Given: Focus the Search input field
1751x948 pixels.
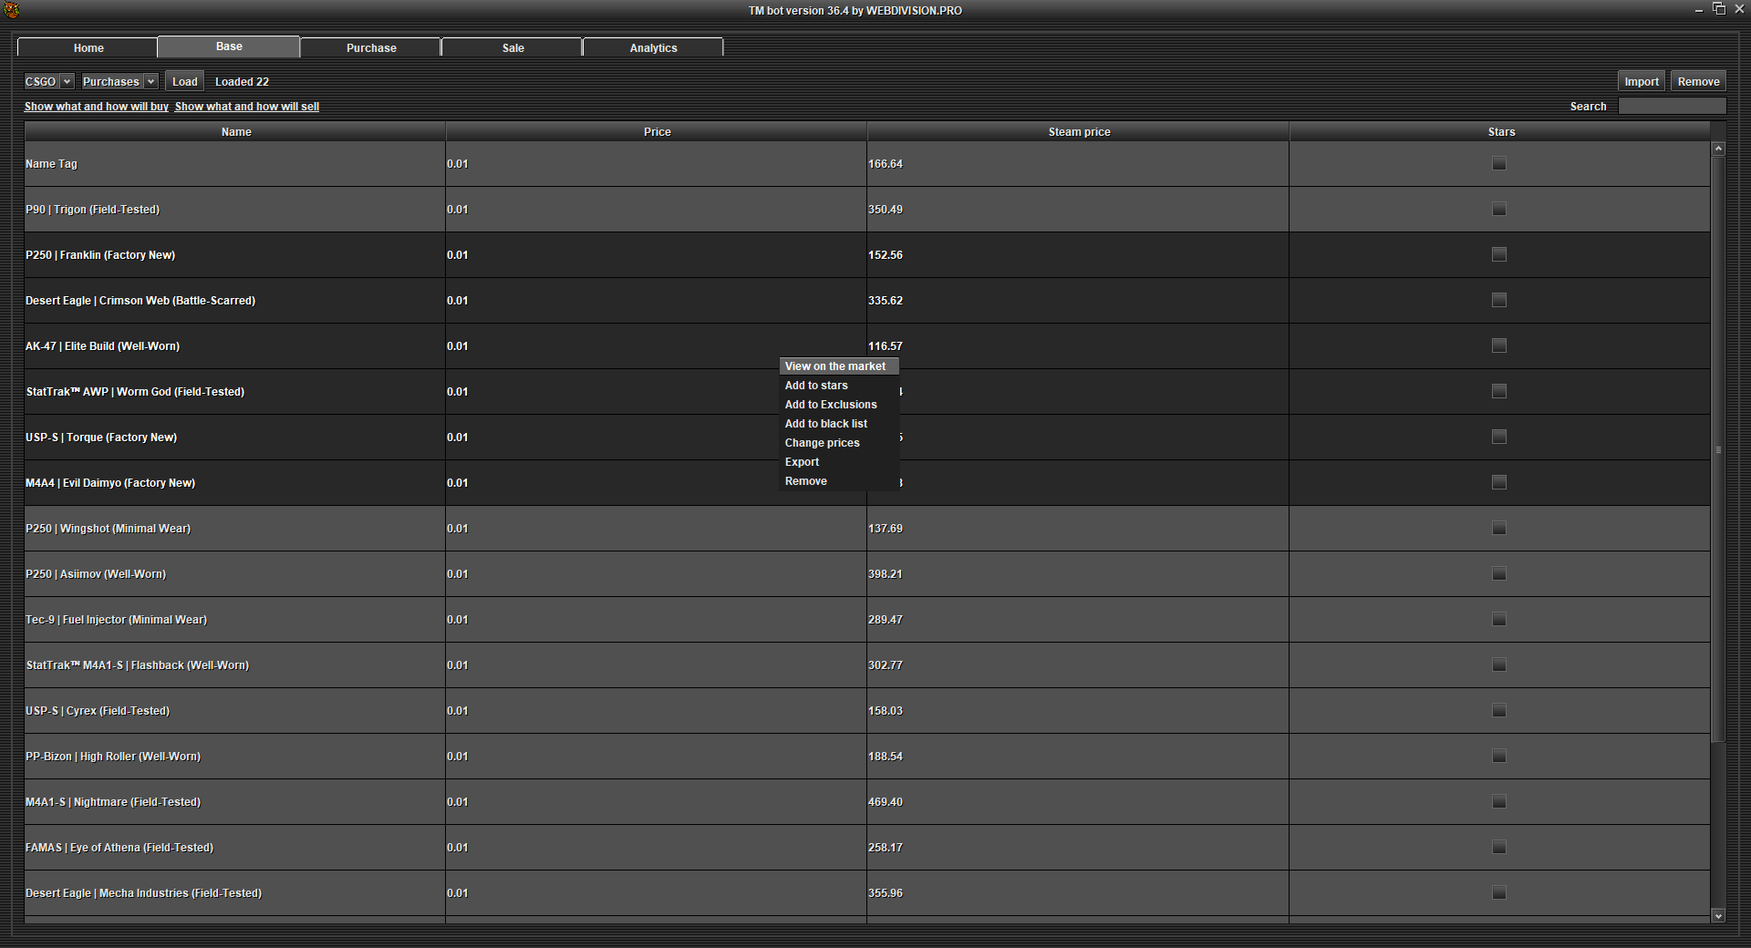Looking at the screenshot, I should 1671,107.
